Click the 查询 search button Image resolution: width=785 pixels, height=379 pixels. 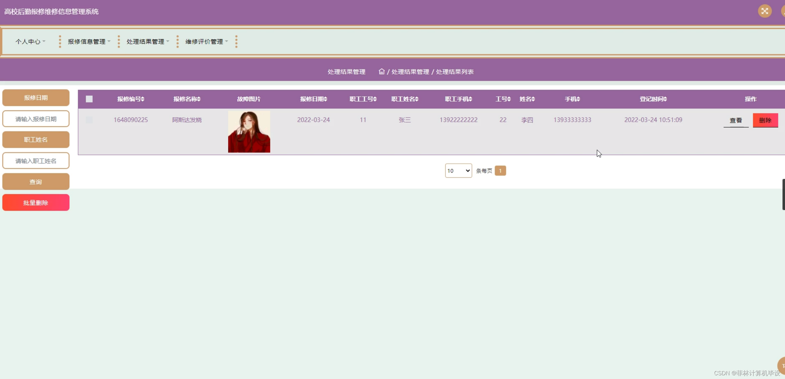36,182
